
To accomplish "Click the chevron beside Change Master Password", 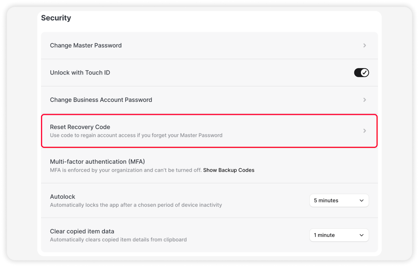I will click(x=365, y=45).
